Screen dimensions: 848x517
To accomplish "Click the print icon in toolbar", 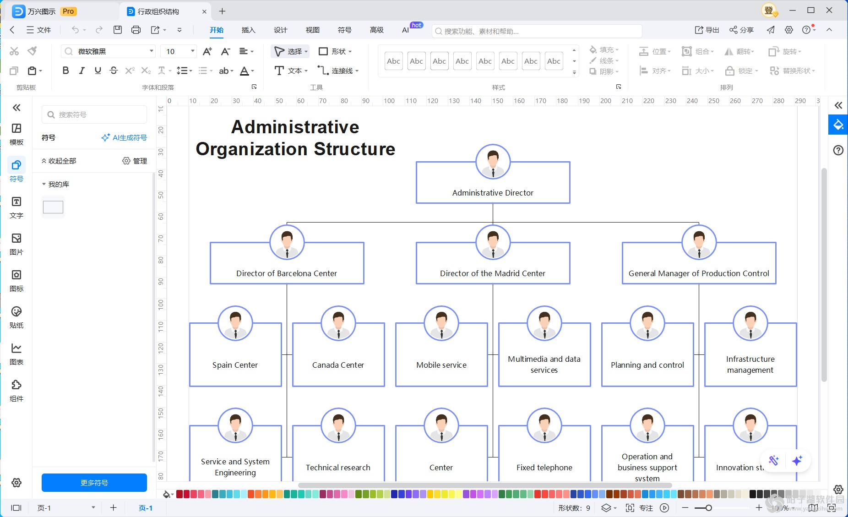I will tap(136, 30).
